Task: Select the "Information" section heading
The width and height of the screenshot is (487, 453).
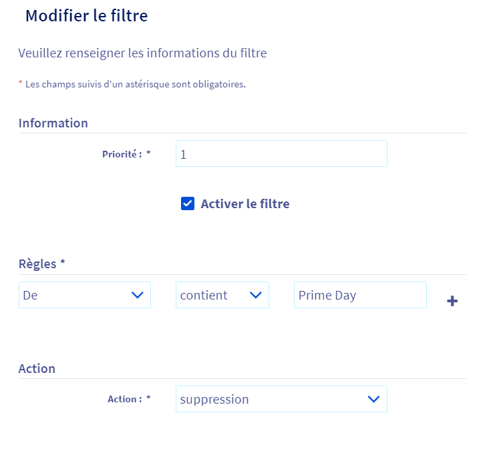Action: pyautogui.click(x=53, y=123)
